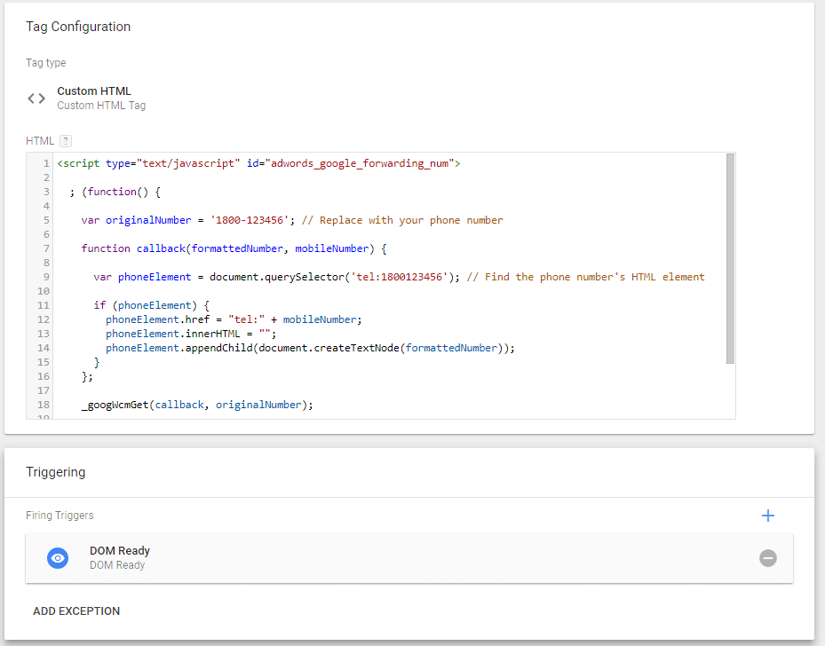Click the Tag Configuration heading
This screenshot has height=646, width=825.
(78, 27)
